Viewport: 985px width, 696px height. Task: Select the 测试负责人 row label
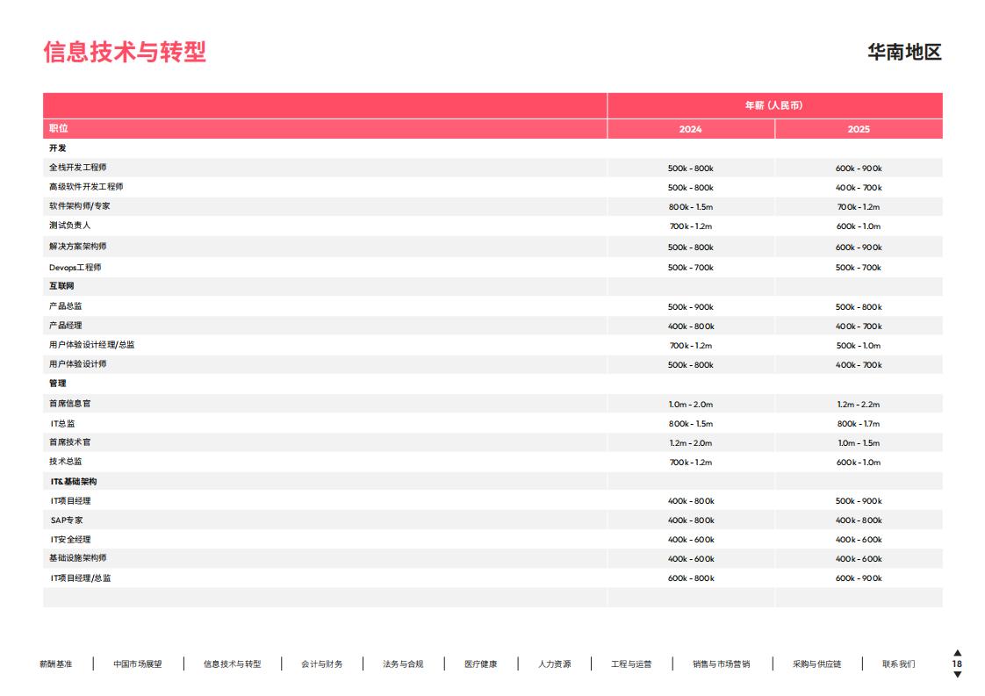tap(69, 225)
